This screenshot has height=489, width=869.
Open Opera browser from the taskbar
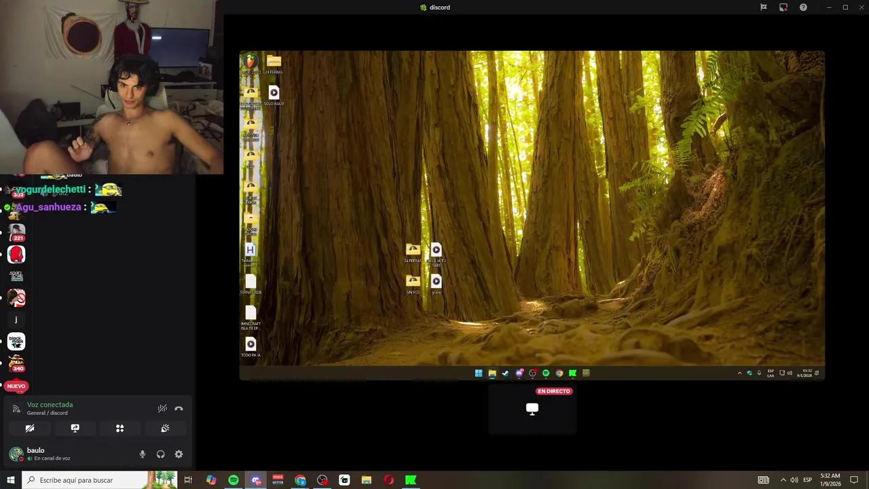click(389, 480)
